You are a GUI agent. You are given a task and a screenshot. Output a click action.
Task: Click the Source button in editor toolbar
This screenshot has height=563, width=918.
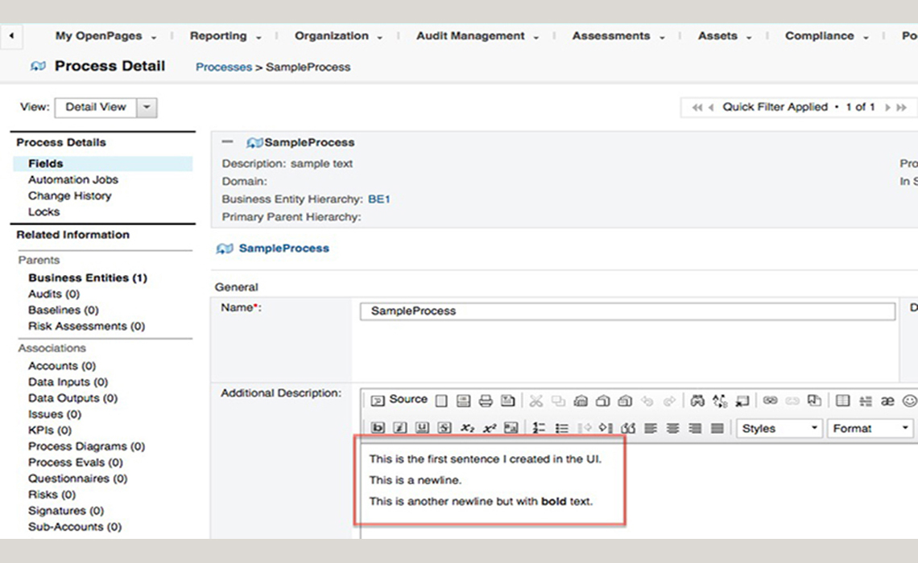(x=399, y=400)
